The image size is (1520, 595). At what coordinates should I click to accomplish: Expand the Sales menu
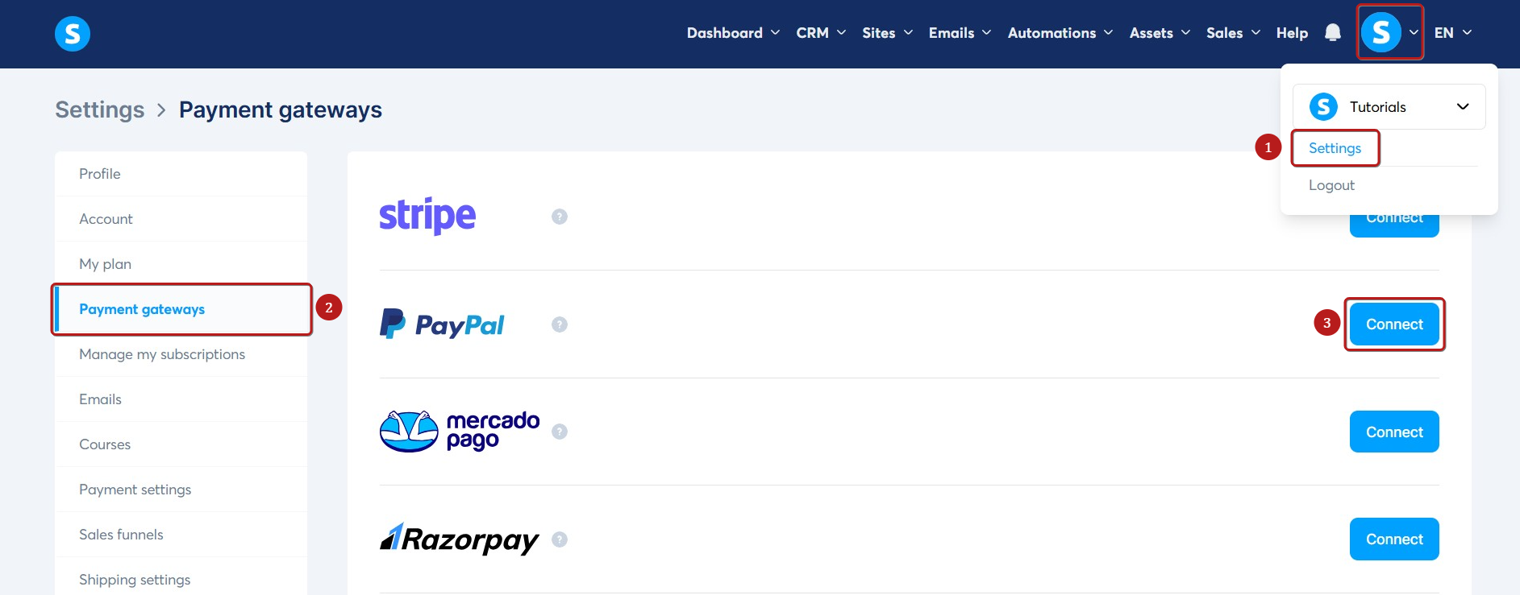[1233, 33]
